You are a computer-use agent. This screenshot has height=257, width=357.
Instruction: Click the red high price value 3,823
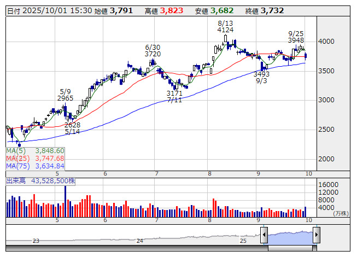[172, 11]
